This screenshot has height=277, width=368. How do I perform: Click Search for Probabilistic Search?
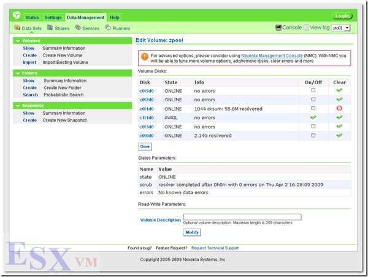(x=30, y=95)
